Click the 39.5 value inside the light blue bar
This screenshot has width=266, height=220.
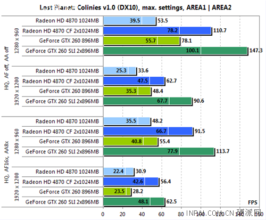[x=135, y=21]
